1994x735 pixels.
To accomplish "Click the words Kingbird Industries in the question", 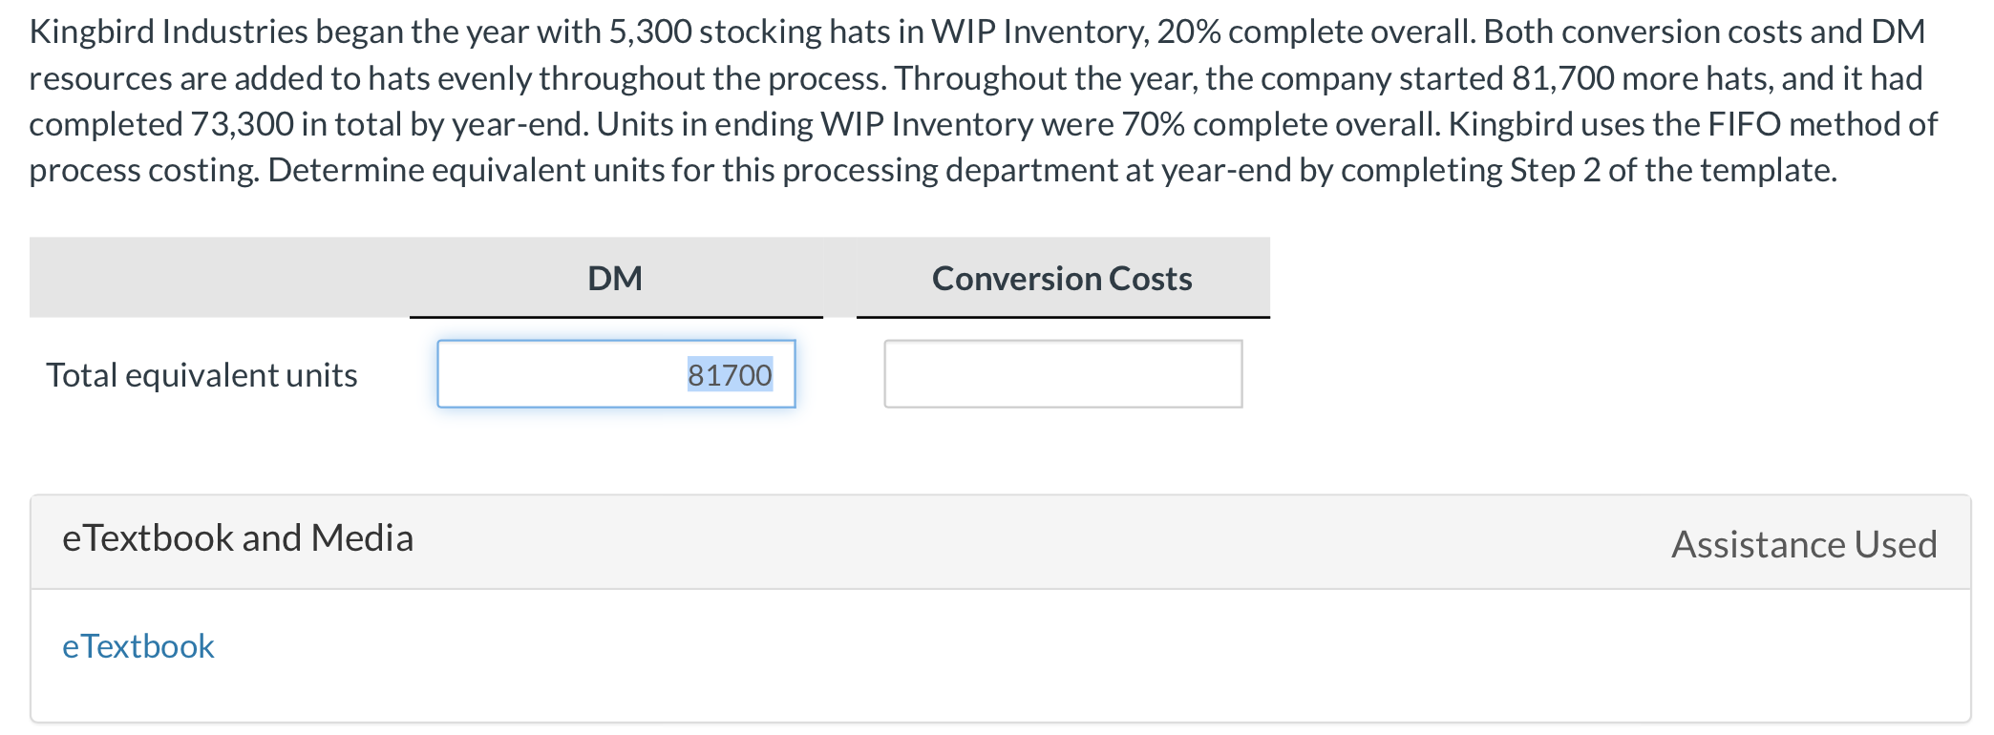I will 168,32.
